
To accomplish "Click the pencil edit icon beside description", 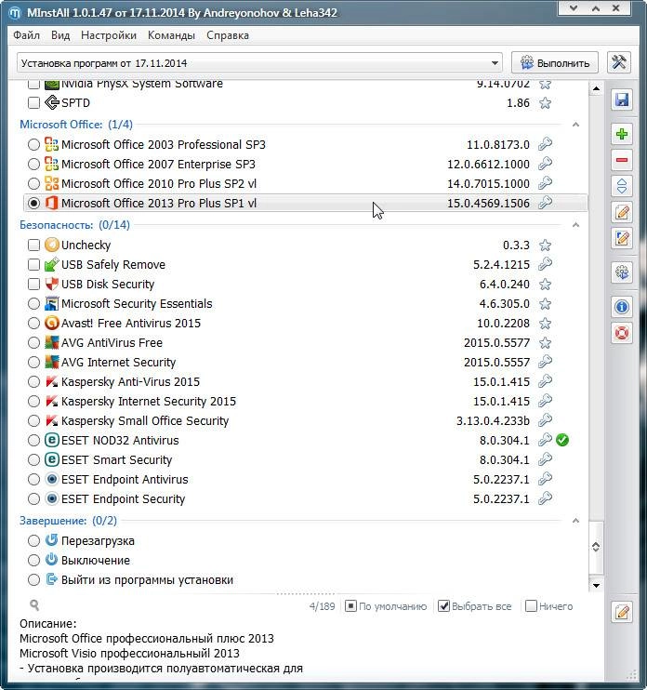I will pos(622,612).
